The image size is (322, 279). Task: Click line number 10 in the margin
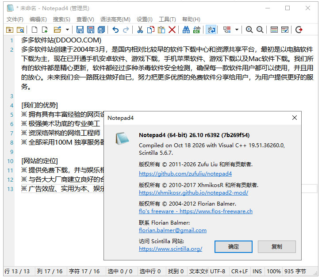pyautogui.click(x=10, y=161)
